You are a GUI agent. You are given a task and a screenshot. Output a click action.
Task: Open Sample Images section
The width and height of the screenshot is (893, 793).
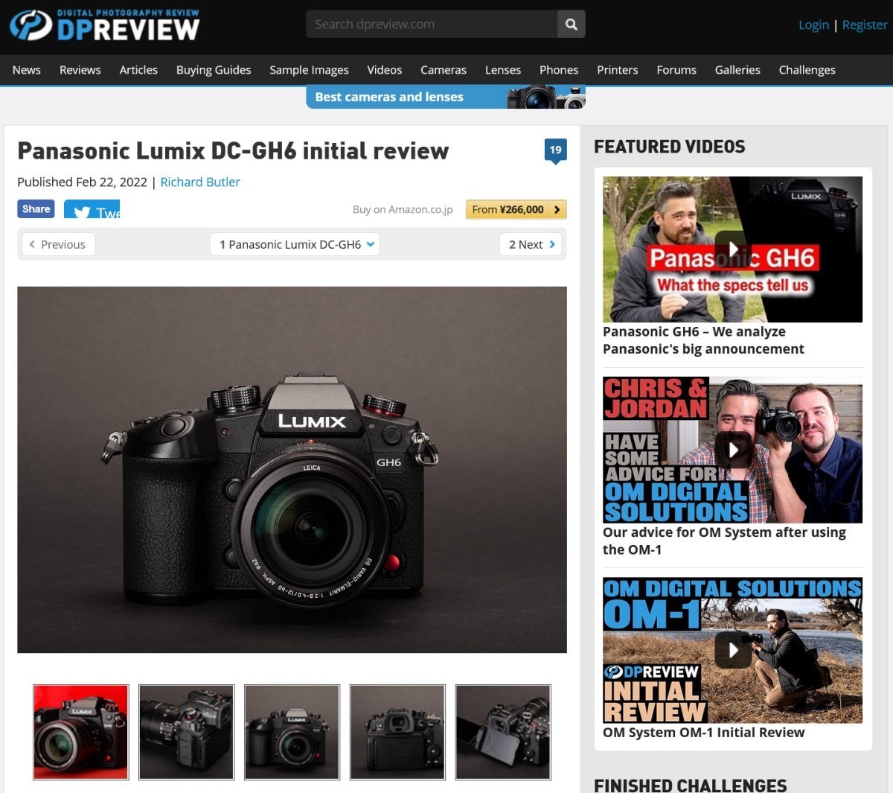[x=309, y=70]
